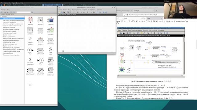Open new browser tab with plus button
This screenshot has width=197, height=110.
click(157, 11)
